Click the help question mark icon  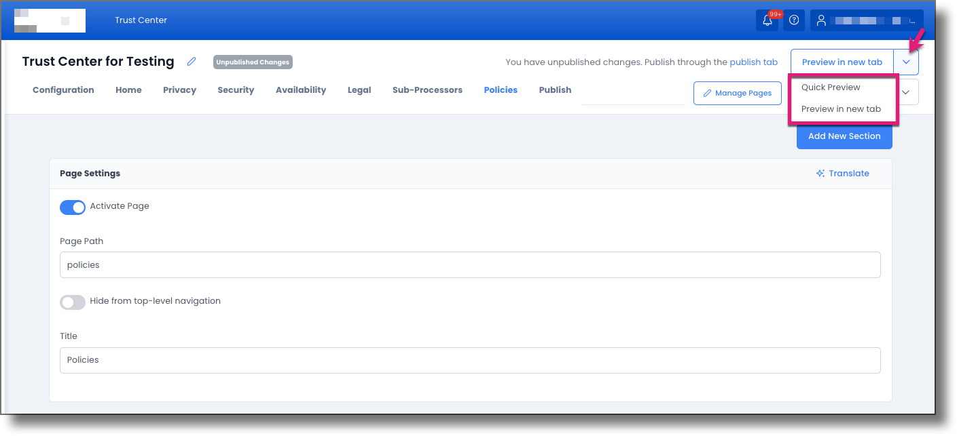[x=793, y=20]
